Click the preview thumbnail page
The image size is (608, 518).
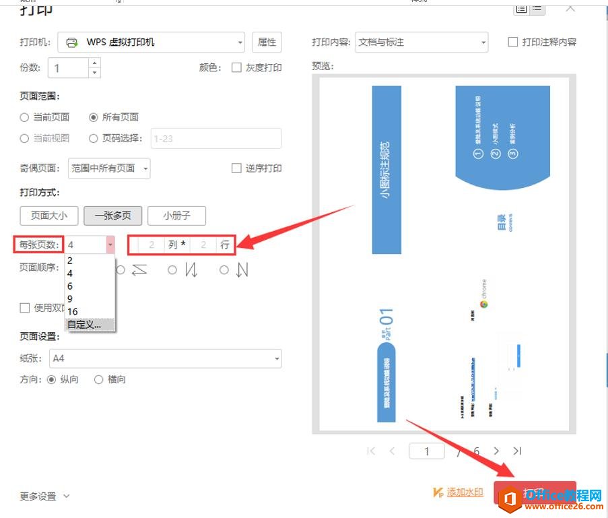tap(444, 254)
